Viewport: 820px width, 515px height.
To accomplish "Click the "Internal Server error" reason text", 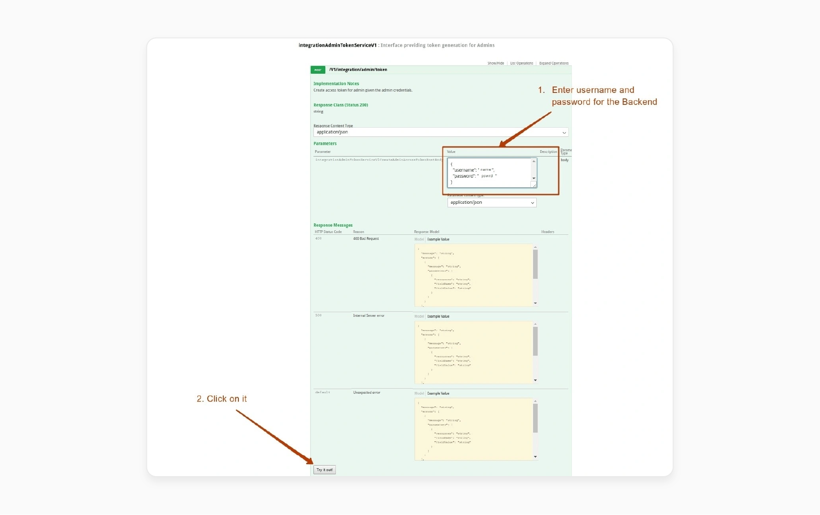I will pos(368,315).
